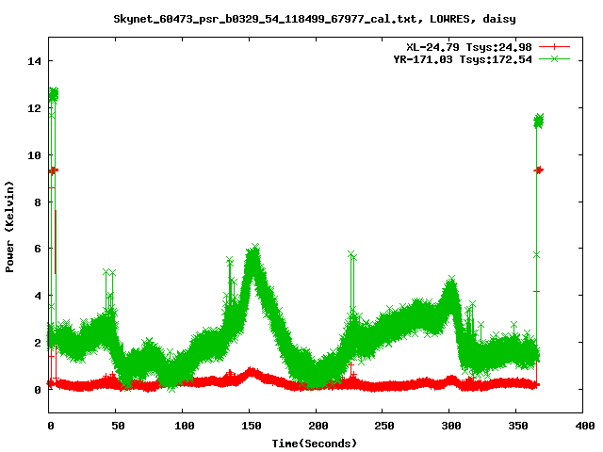Select the XL-24.79 Tsys:24.98 legend entry
603x452 pixels.
(x=469, y=47)
